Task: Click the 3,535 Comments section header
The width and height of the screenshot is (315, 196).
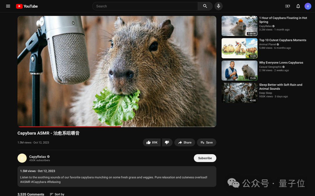Action: tap(31, 194)
